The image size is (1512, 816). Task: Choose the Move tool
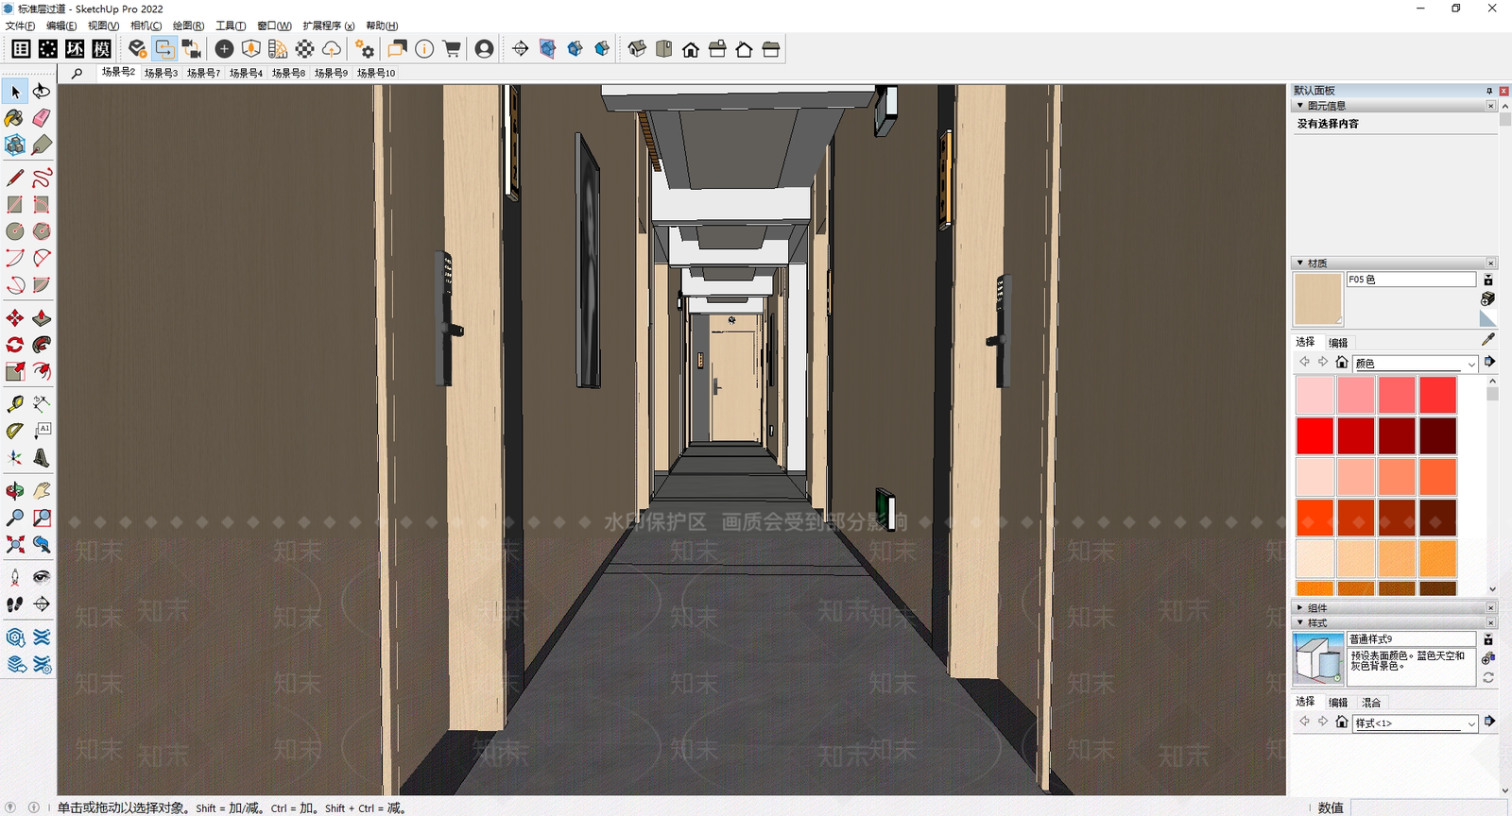click(x=14, y=318)
